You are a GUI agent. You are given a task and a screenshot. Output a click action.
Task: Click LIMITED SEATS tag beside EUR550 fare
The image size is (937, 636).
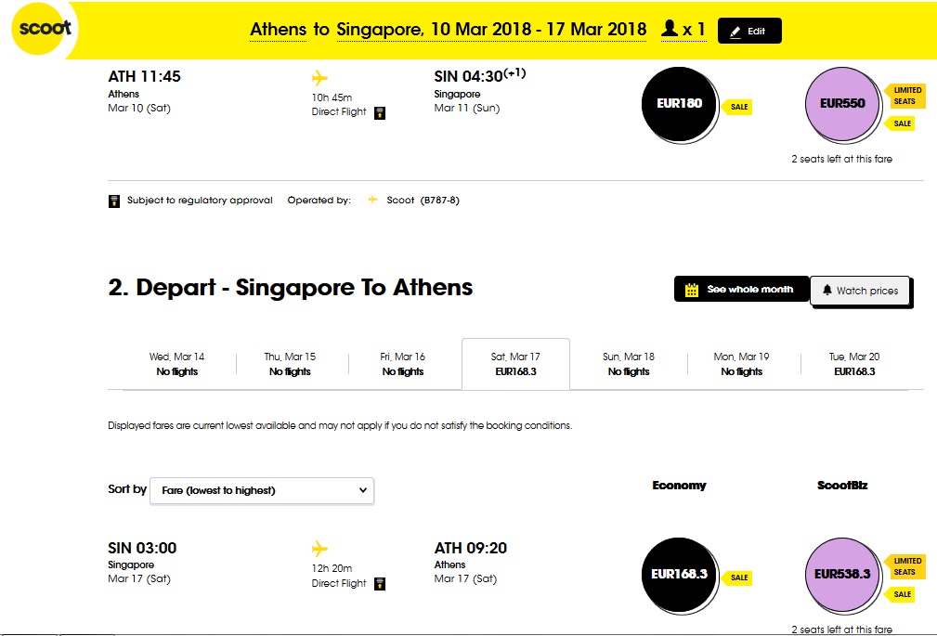pos(905,96)
